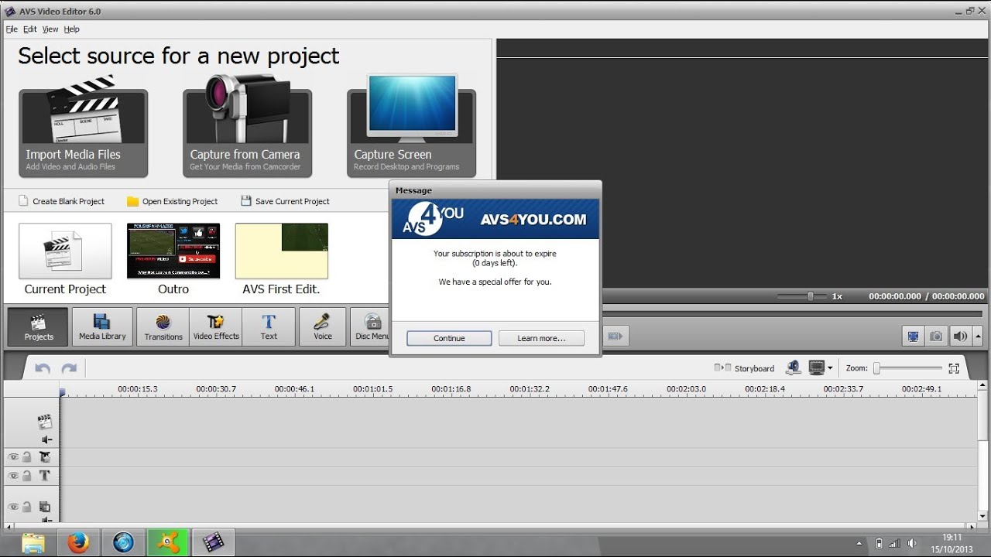Click the preview volume speaker icon

pyautogui.click(x=960, y=337)
